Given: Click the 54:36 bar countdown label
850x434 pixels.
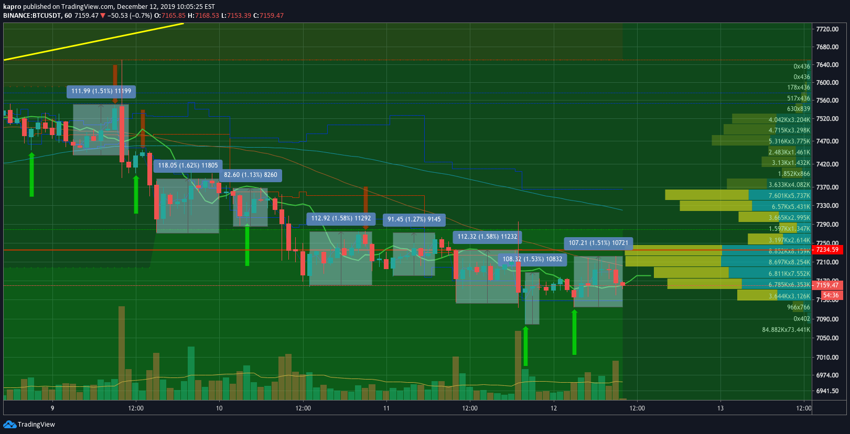Looking at the screenshot, I should pos(831,295).
